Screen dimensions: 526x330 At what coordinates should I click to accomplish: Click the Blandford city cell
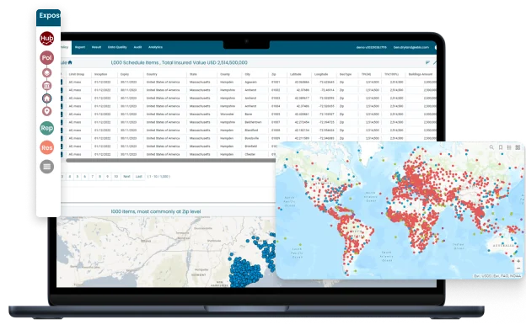[251, 130]
